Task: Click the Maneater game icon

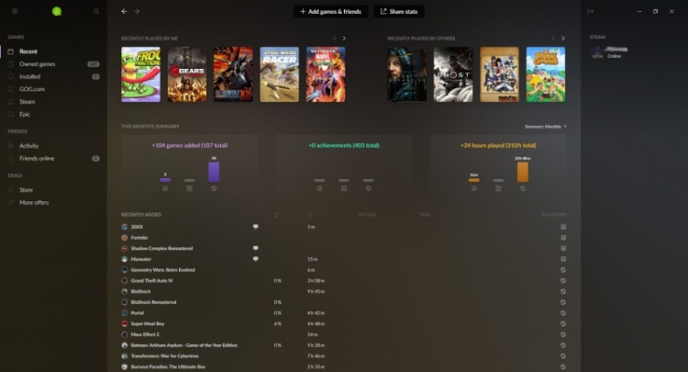Action: click(125, 259)
